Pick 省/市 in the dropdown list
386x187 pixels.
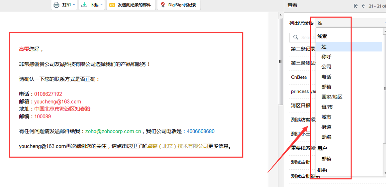tap(327, 107)
